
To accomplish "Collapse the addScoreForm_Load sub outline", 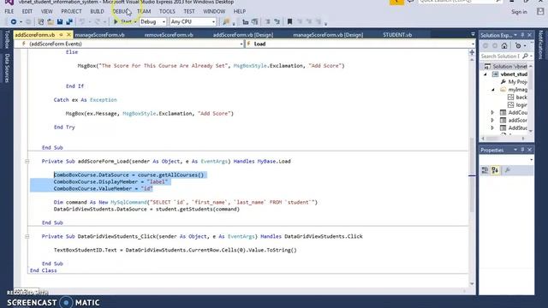I will 27,162.
